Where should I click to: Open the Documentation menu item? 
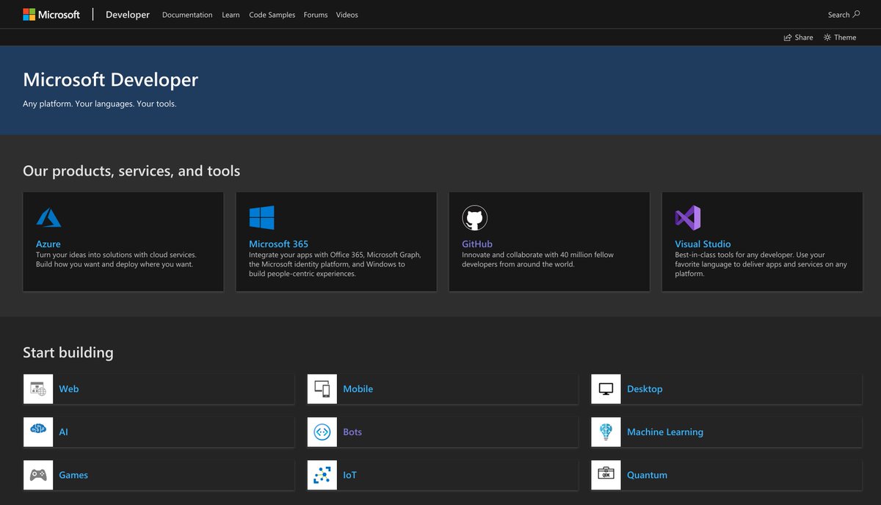(x=187, y=15)
